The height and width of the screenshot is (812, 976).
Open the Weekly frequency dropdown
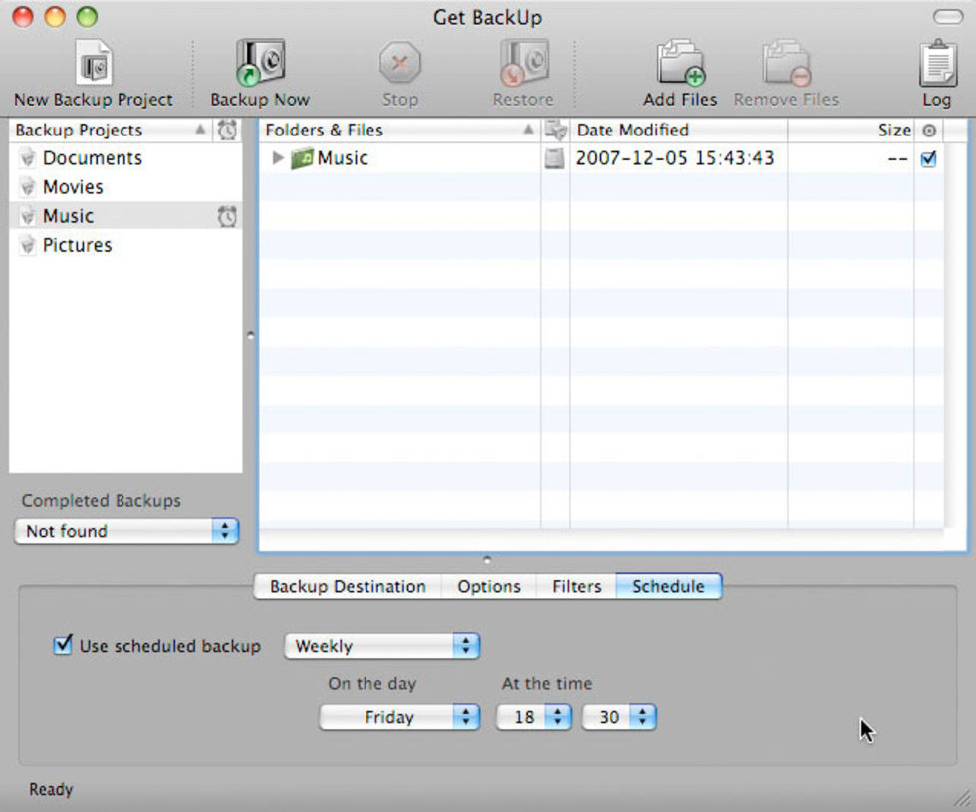pyautogui.click(x=381, y=646)
